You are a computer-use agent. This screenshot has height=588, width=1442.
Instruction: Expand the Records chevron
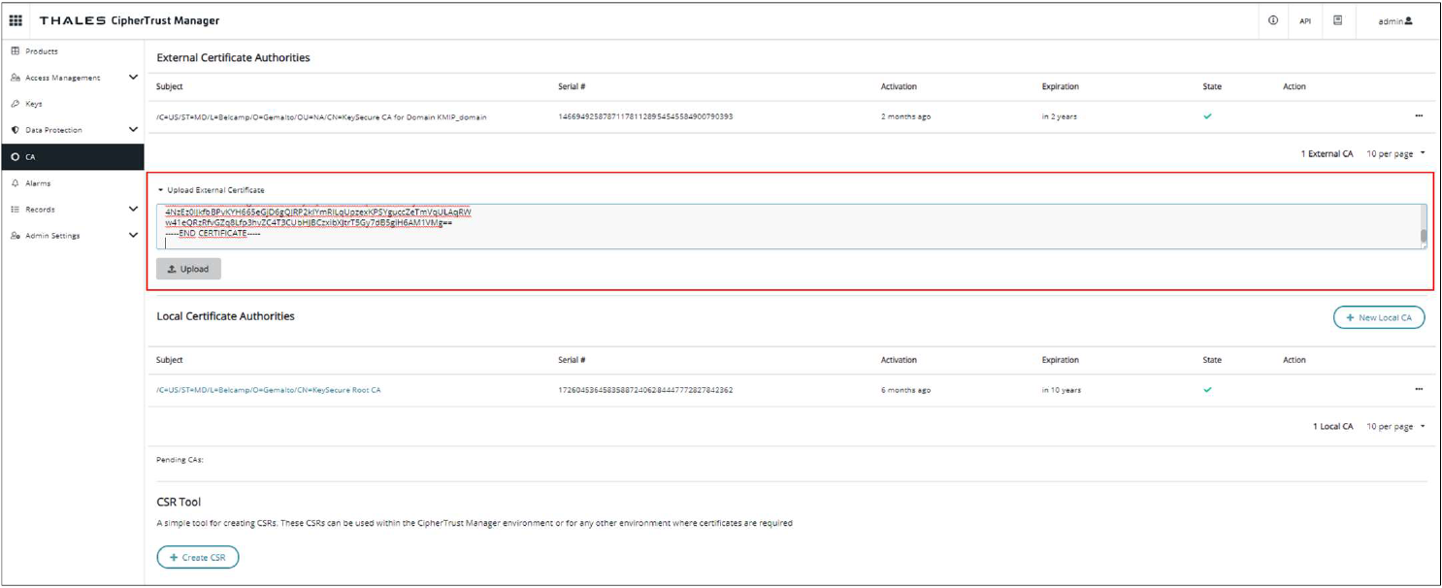pyautogui.click(x=133, y=209)
